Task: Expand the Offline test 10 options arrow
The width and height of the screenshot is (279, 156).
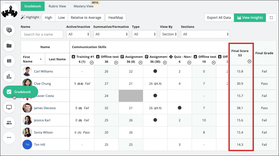Action: point(214,62)
